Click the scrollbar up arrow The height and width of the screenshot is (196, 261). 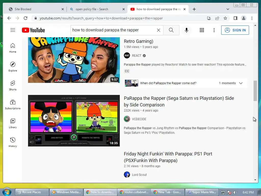[x=255, y=25]
